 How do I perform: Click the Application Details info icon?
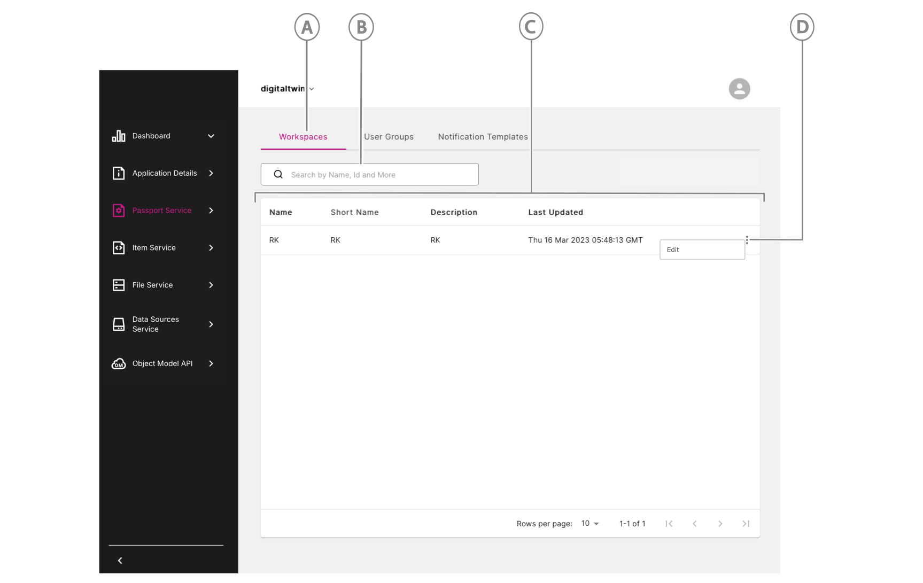[x=119, y=173]
